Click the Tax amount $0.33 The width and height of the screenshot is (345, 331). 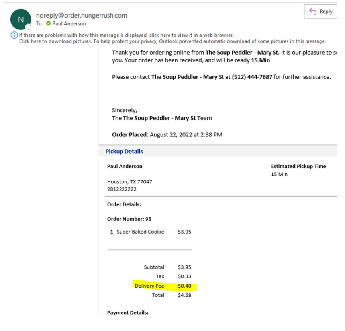coord(184,276)
